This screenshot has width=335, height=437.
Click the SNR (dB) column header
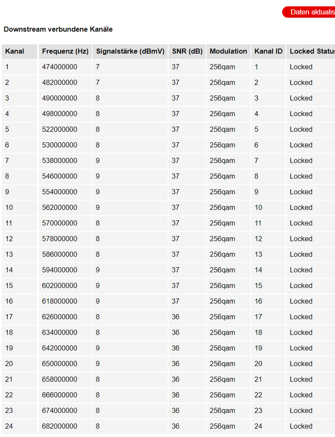click(x=187, y=51)
